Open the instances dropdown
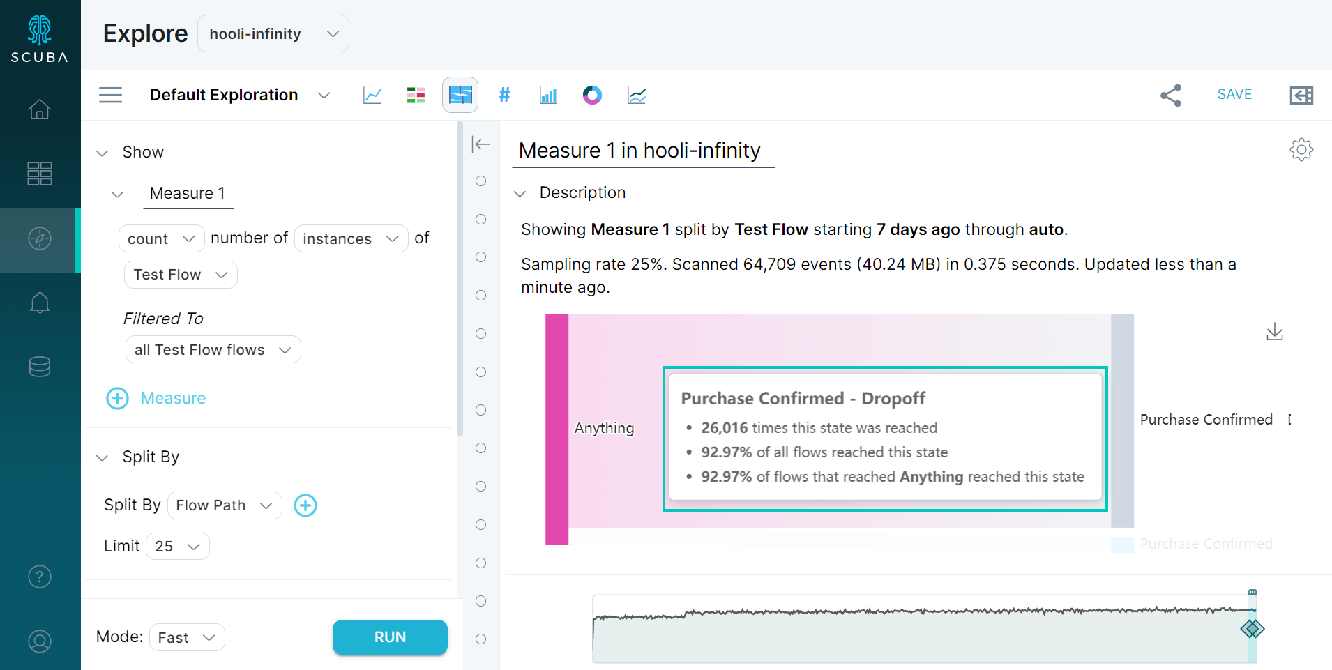Screen dimensions: 1332x670 point(351,238)
